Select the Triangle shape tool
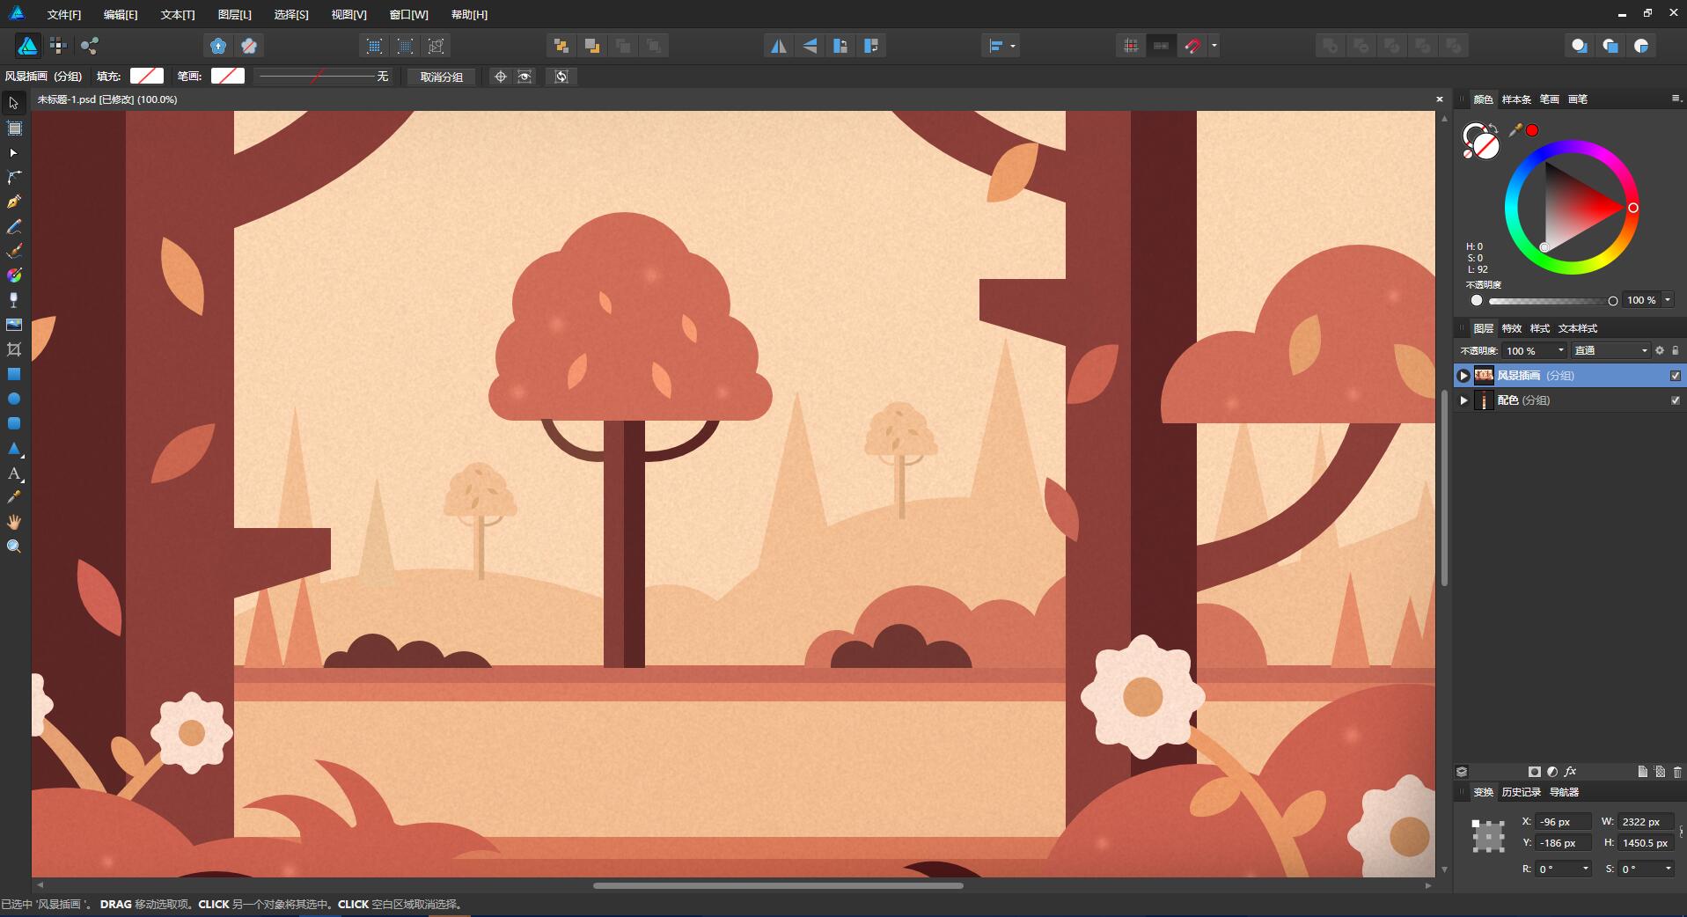This screenshot has width=1687, height=917. [x=14, y=448]
